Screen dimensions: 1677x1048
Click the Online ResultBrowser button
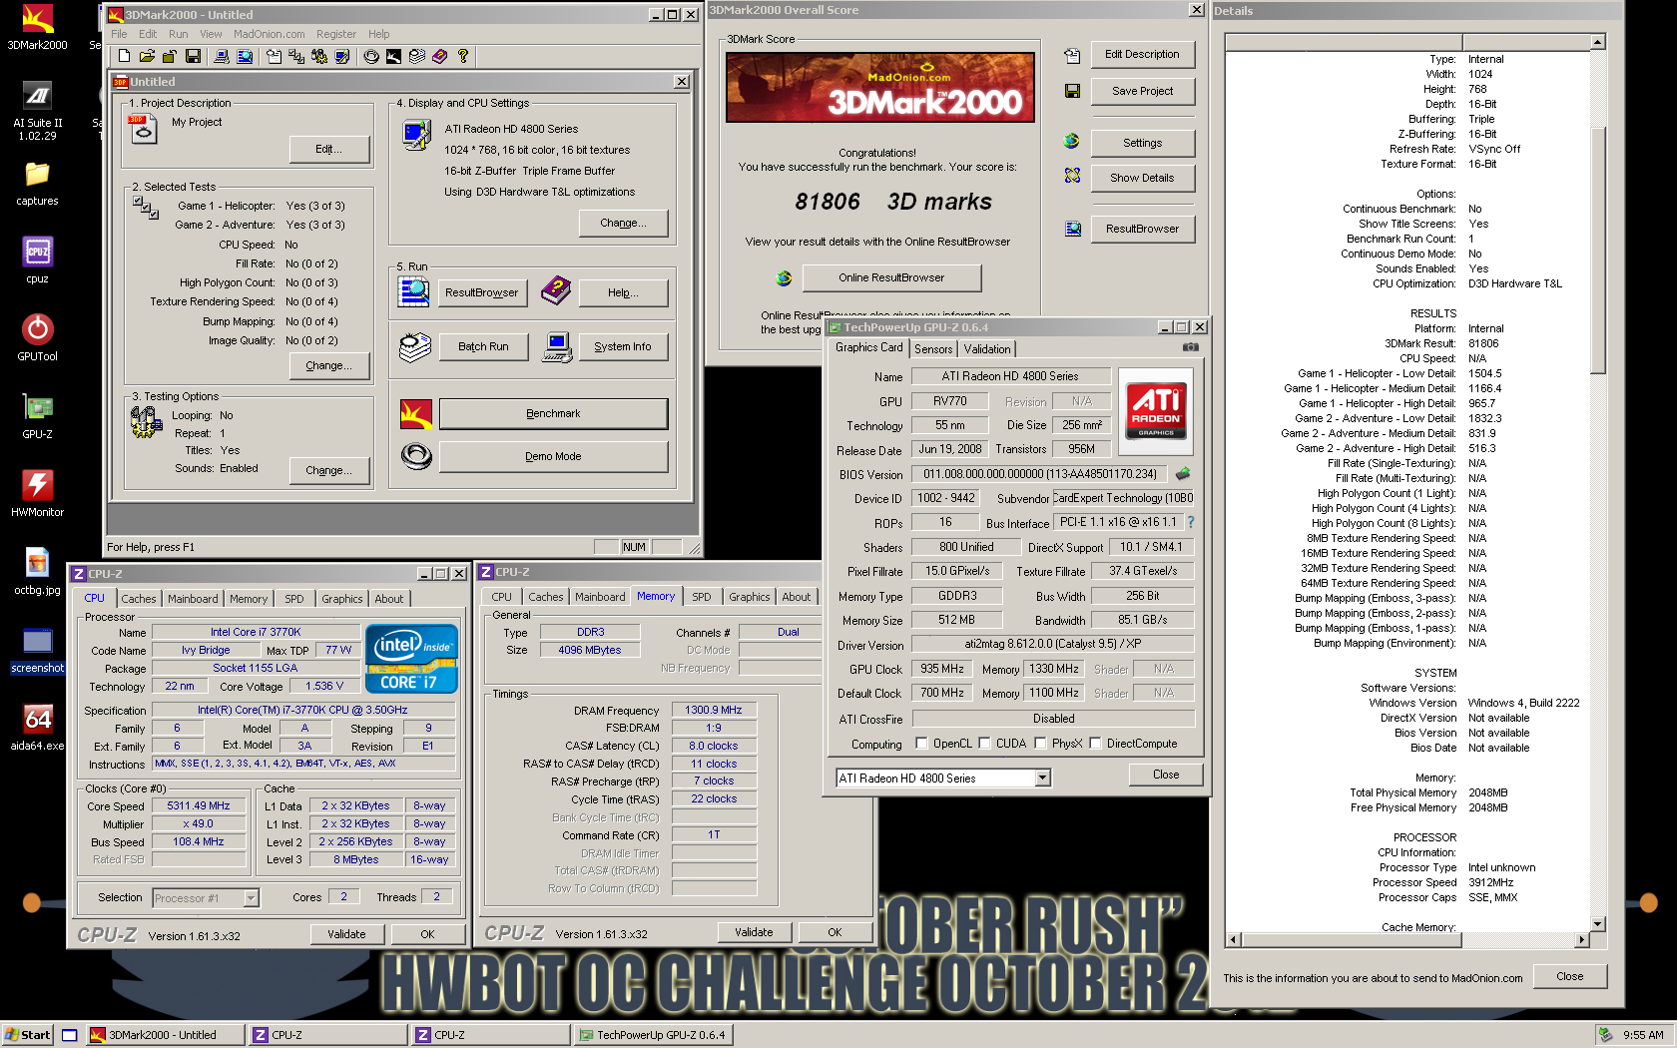tap(891, 277)
